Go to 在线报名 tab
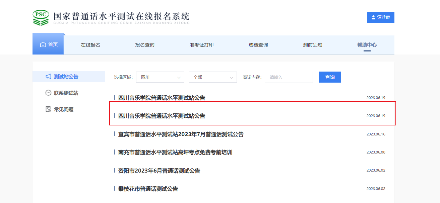This screenshot has width=440, height=203. [90, 45]
